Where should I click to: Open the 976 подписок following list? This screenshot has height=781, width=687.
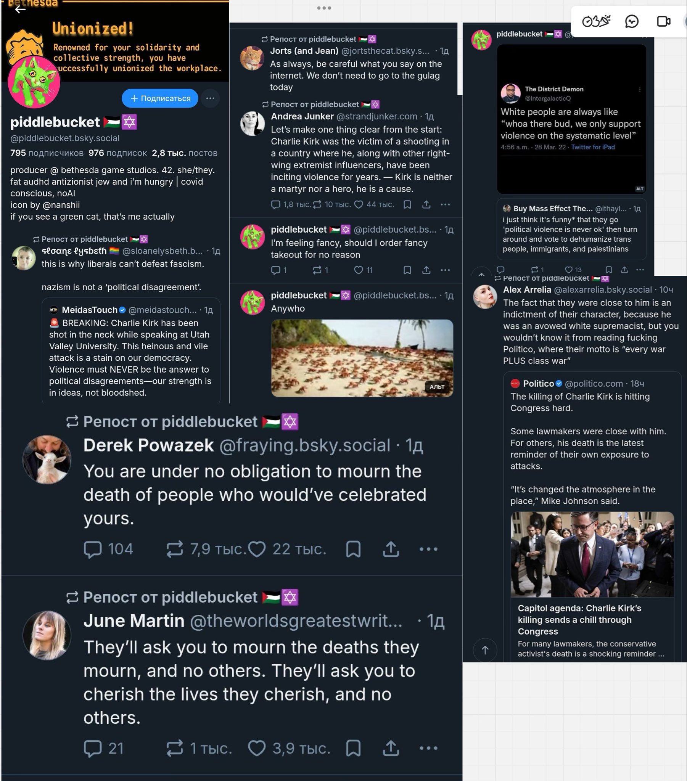tap(117, 153)
